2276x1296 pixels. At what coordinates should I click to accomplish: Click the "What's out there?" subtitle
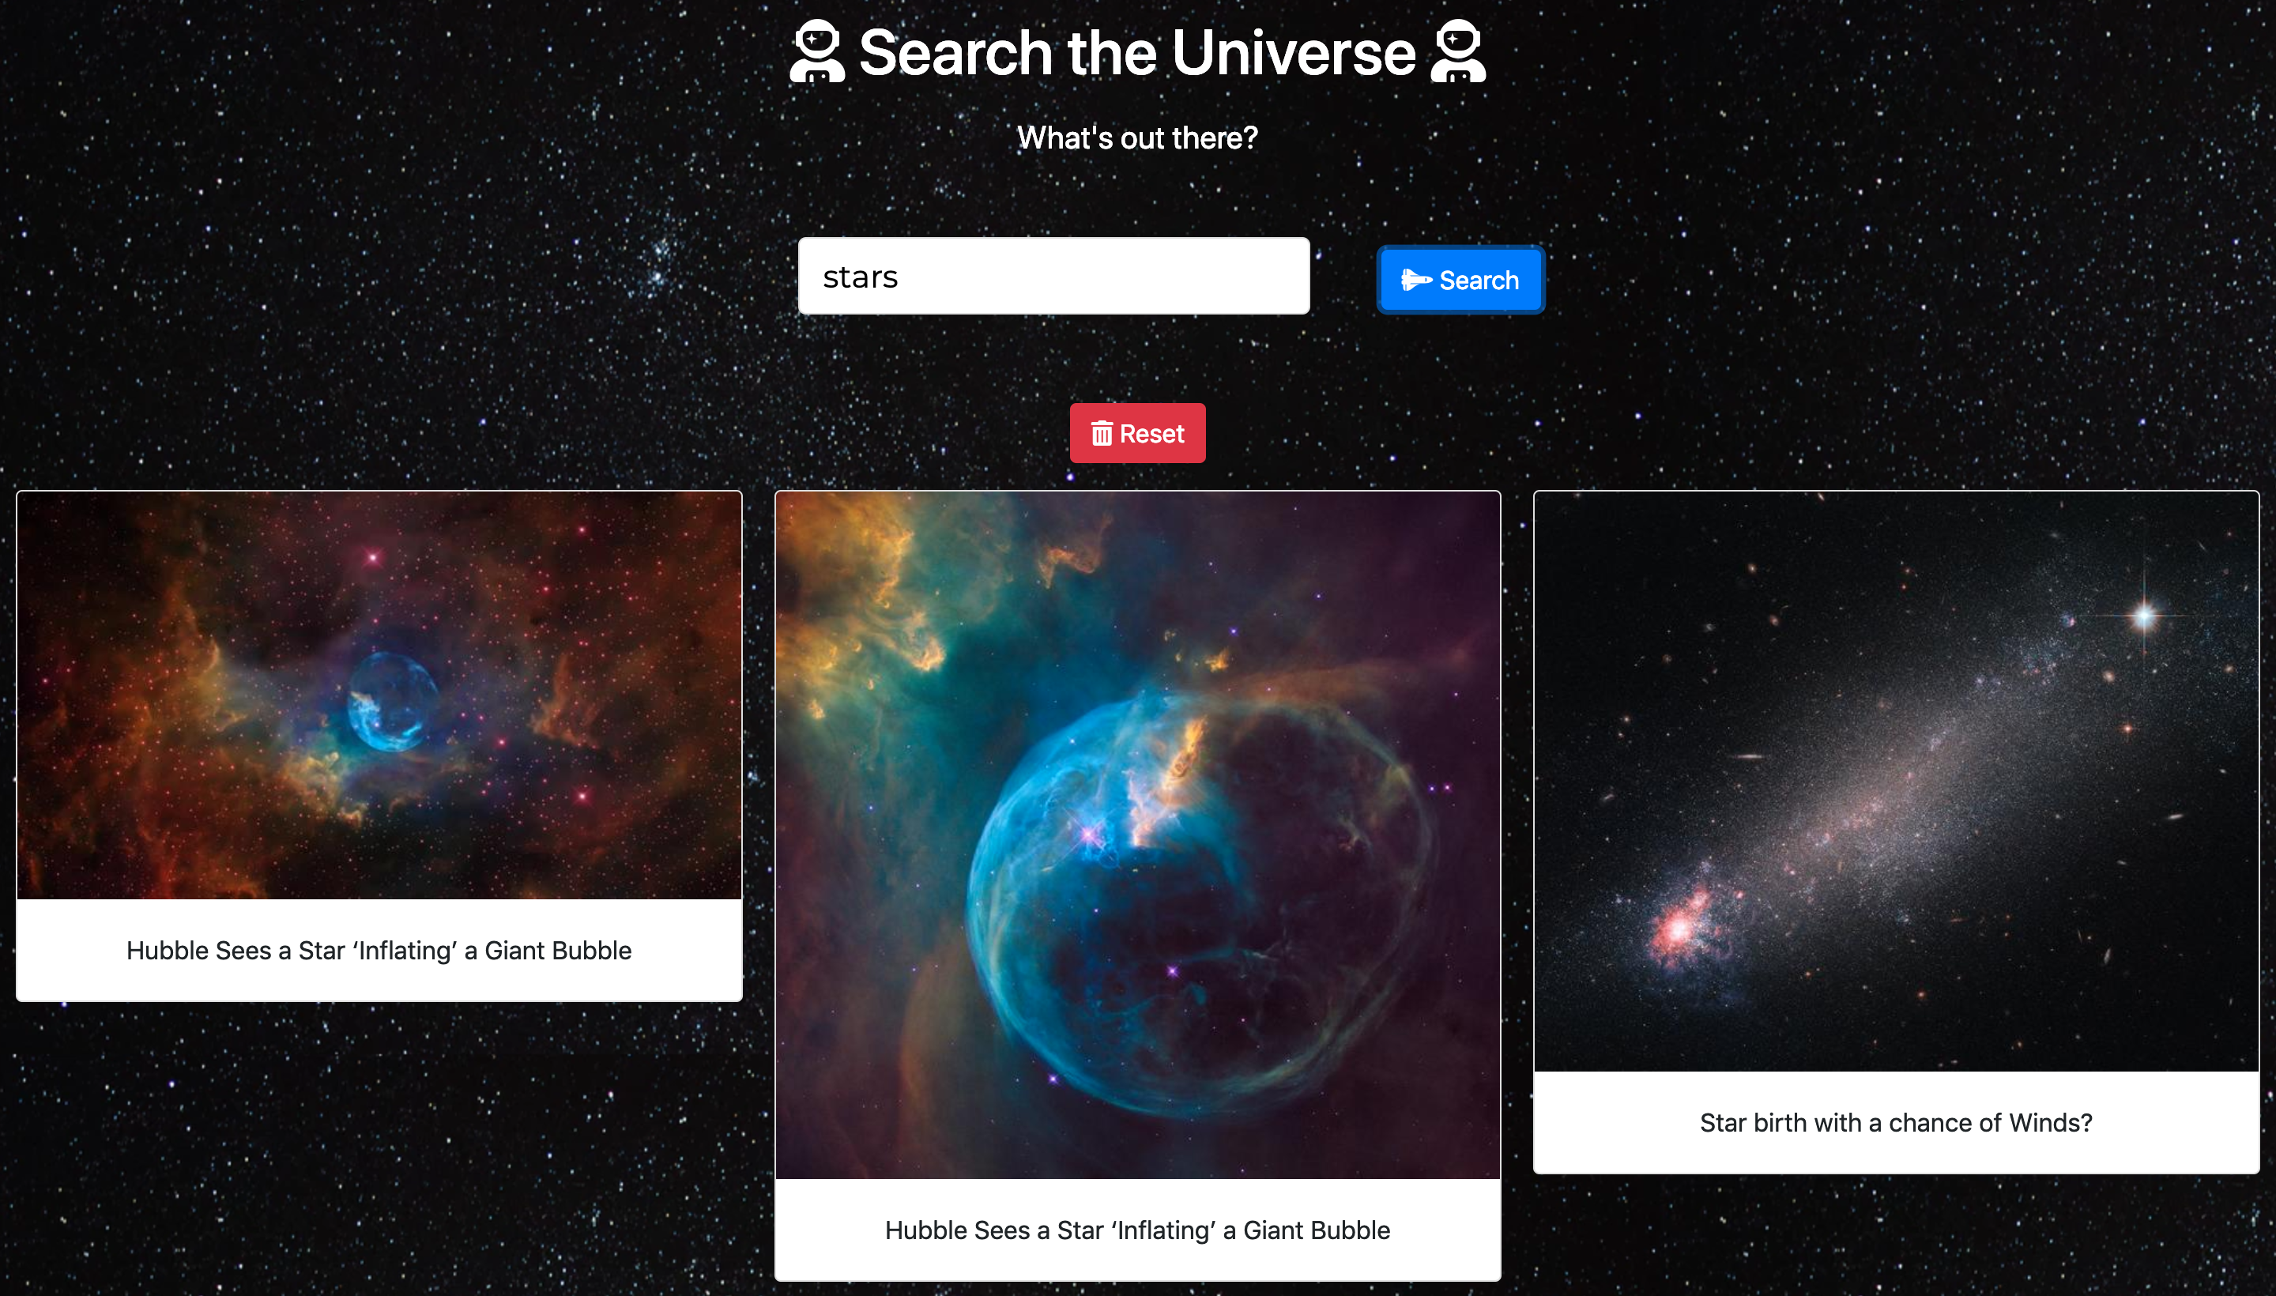coord(1136,138)
